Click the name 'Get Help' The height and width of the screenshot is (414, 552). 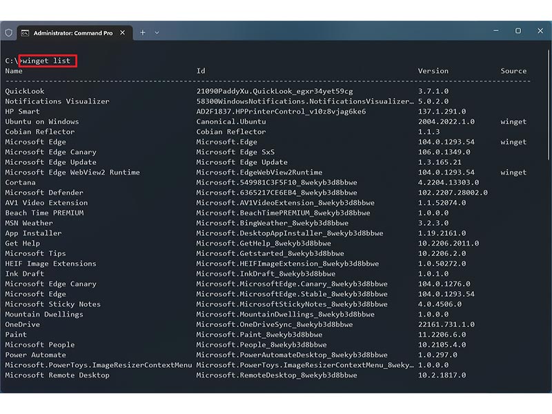pos(23,244)
